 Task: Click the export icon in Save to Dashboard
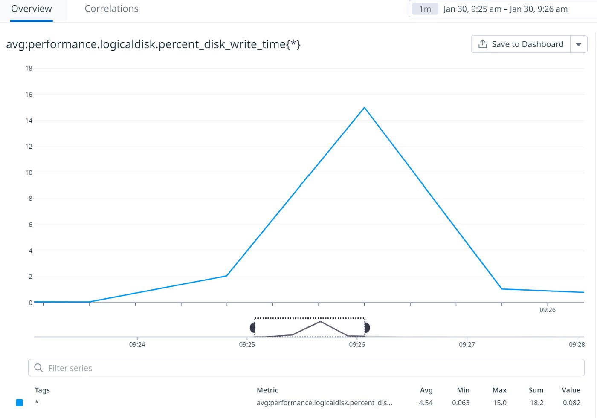click(x=483, y=44)
